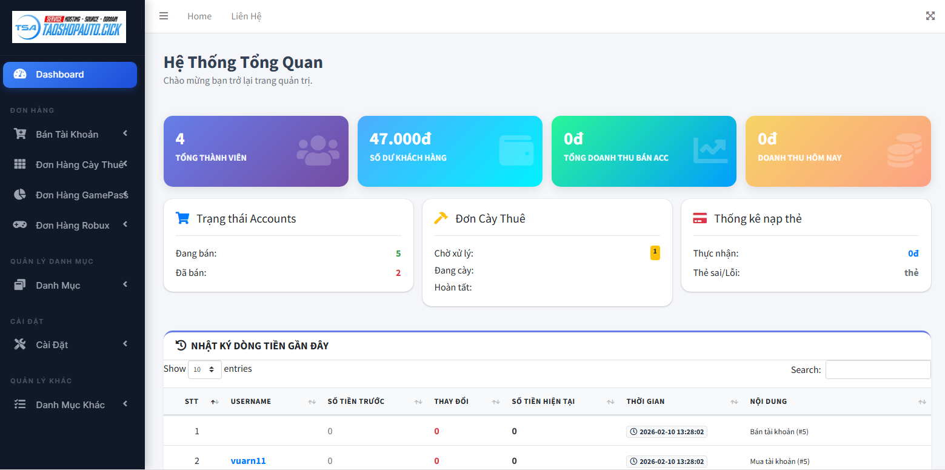Select the Dashboard sidebar button

[70, 75]
